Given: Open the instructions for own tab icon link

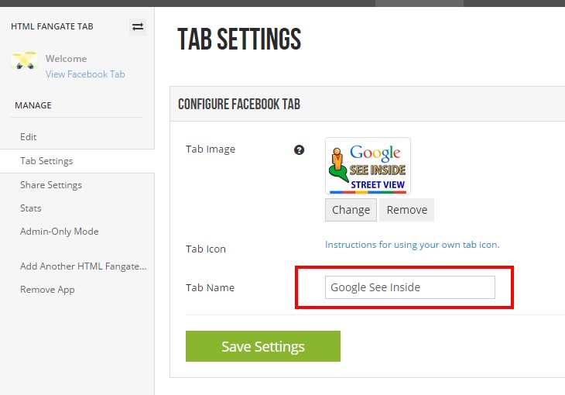Looking at the screenshot, I should 413,245.
